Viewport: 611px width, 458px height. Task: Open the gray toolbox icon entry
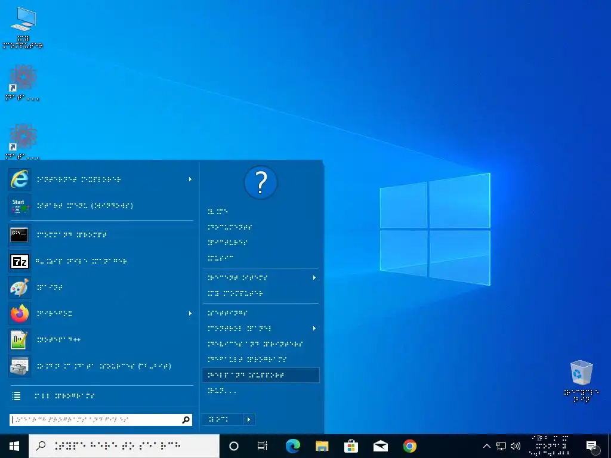[20, 366]
